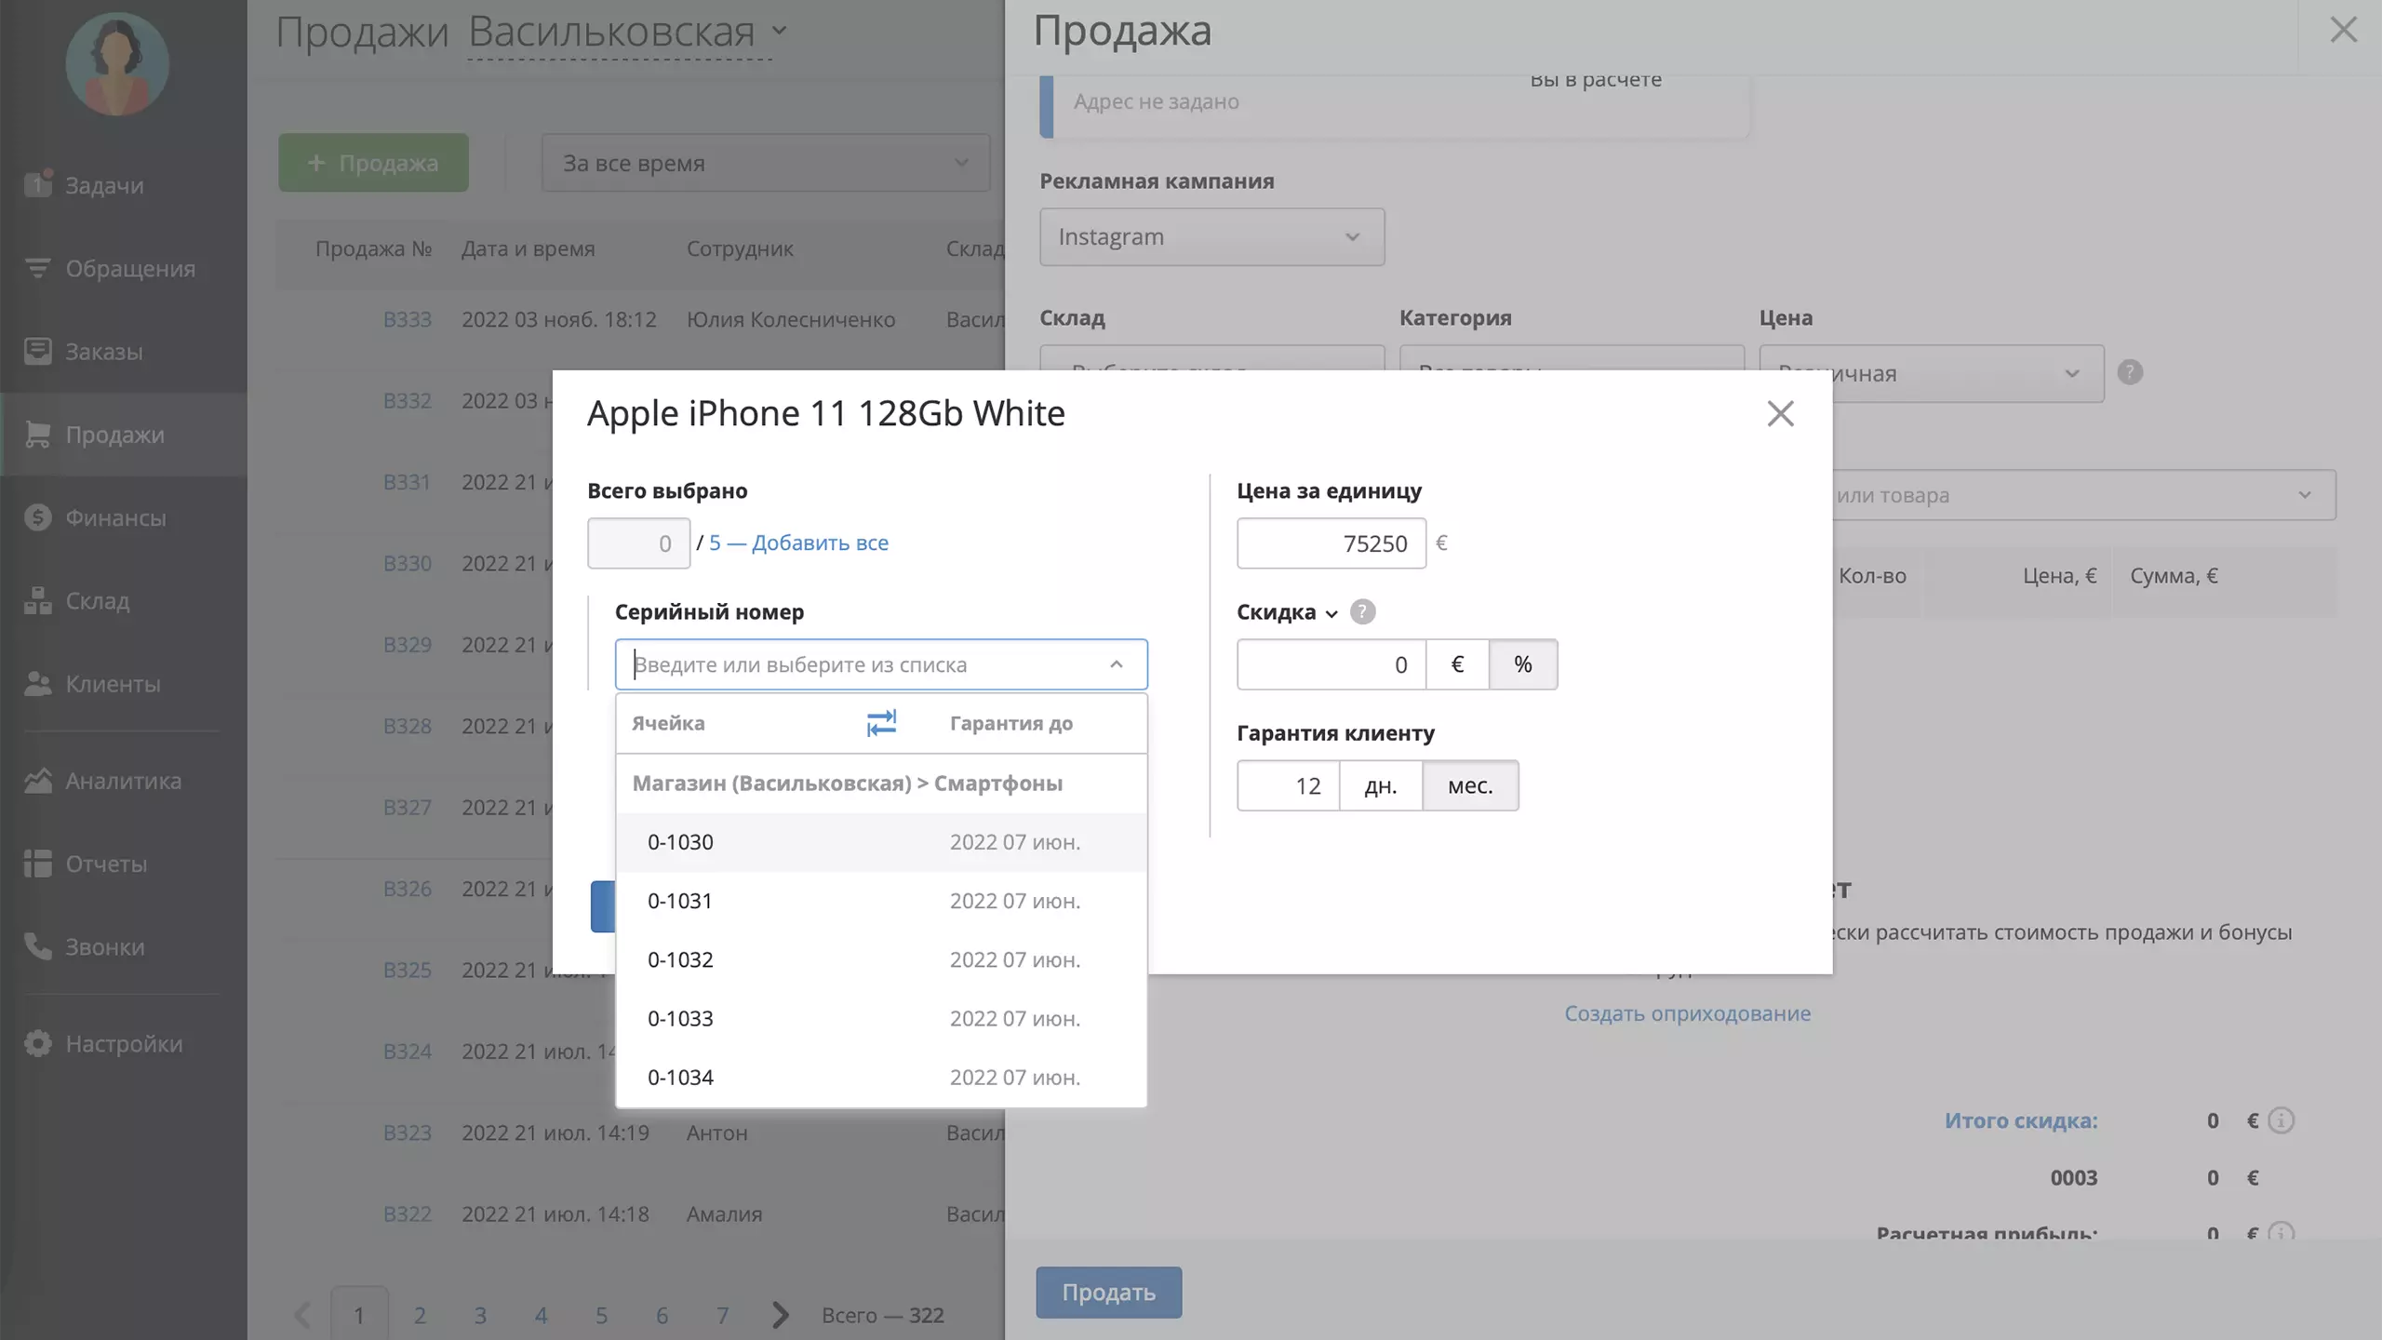Click the 5 — Добавить все link
The image size is (2382, 1340).
[x=798, y=543]
